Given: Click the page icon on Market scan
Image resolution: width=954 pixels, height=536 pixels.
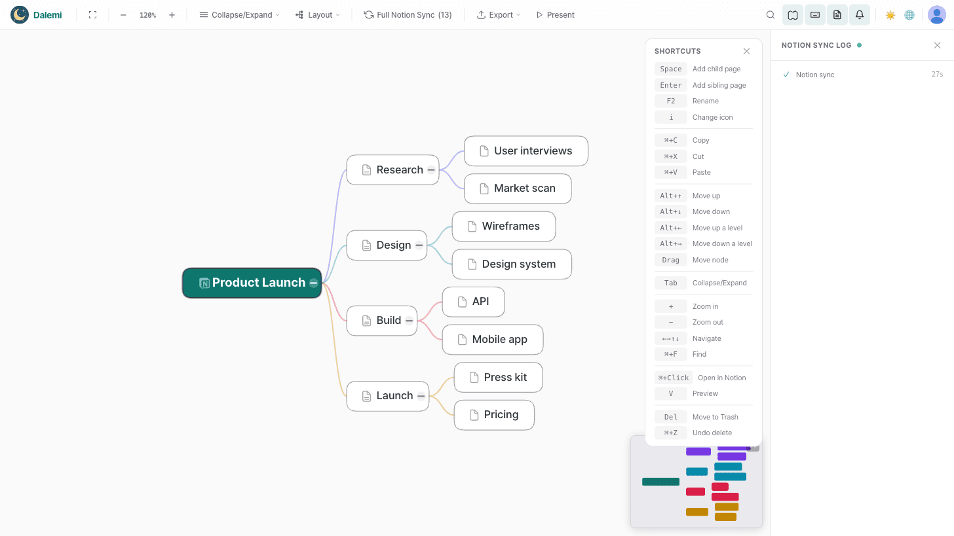Looking at the screenshot, I should click(484, 188).
